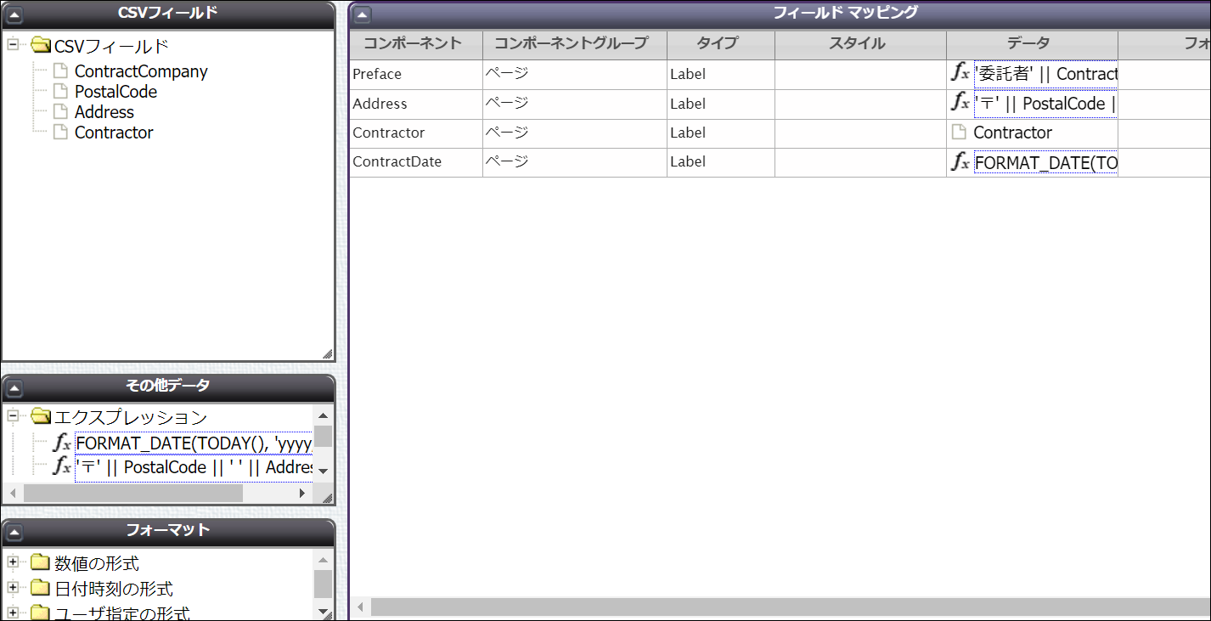This screenshot has height=621, width=1211.
Task: Click fx icon of '〒' expression in その他データ
Action: pos(62,466)
